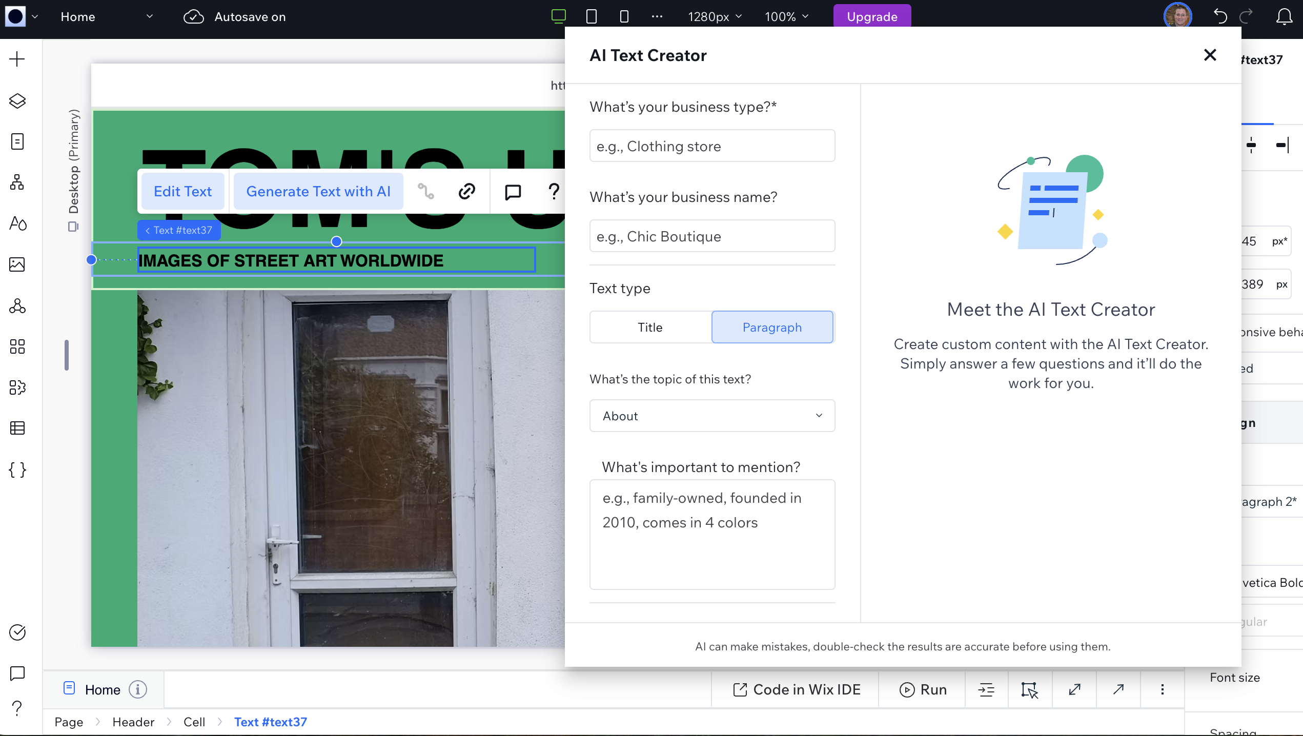This screenshot has height=736, width=1303.
Task: Click the Desktop (Primary) breakpoint label
Action: click(x=74, y=161)
